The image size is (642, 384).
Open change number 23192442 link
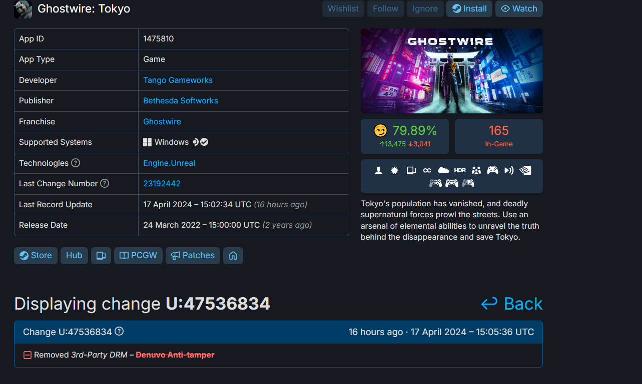162,183
